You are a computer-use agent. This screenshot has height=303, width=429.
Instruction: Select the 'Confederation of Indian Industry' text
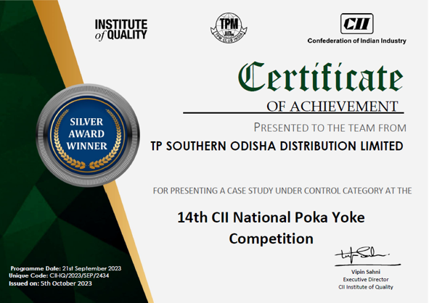coord(356,41)
